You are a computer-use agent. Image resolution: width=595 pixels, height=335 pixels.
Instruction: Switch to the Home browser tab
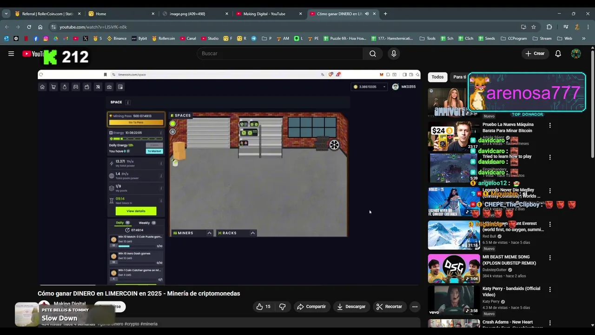121,14
